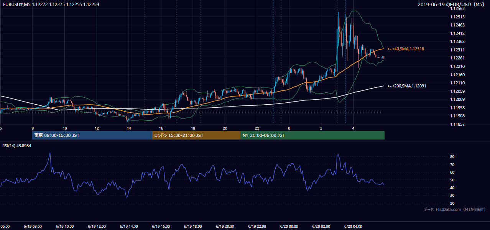Click price axis value 1.12160
Viewport: 490px width, 230px height.
pyautogui.click(x=457, y=75)
